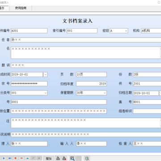The image size is (161, 161).
Task: Click the first printer icon
Action: click(58, 158)
